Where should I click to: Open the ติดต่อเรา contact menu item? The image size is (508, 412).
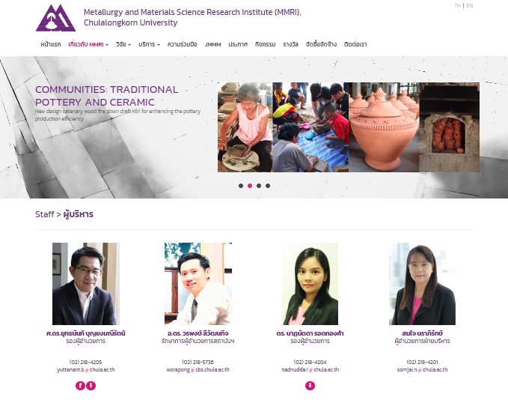[x=355, y=44]
